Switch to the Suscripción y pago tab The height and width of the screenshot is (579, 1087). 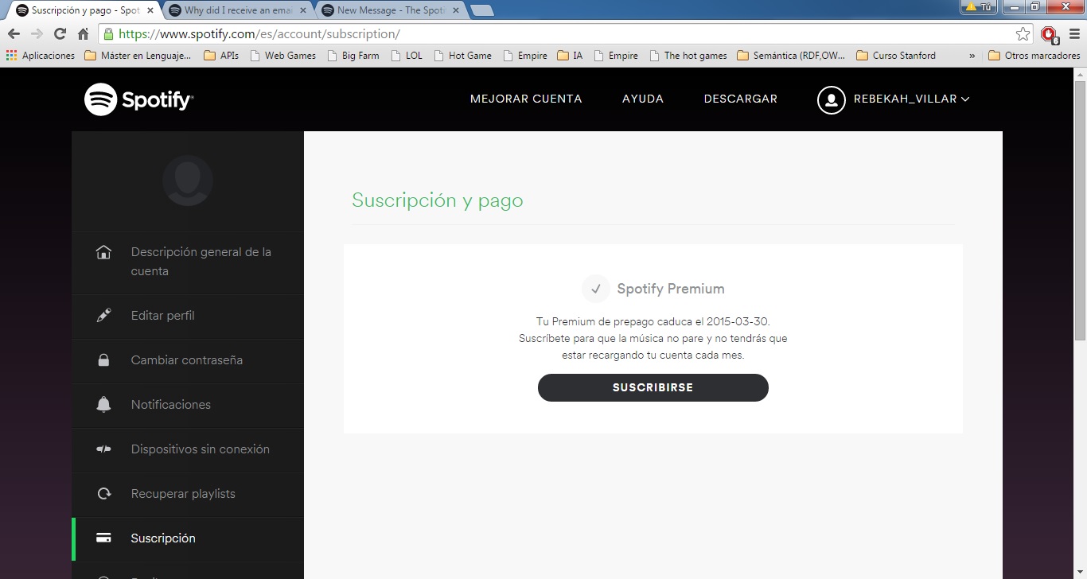(x=84, y=10)
